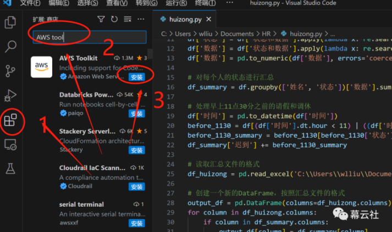This screenshot has height=232, width=392.
Task: Open the Stackery Serverl... extension entry
Action: point(89,140)
